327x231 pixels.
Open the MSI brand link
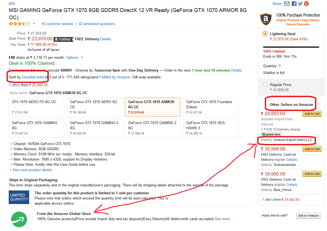coord(12,4)
